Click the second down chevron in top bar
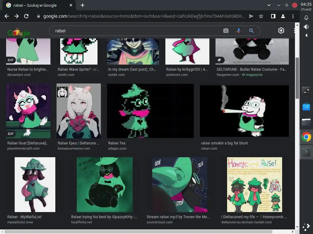This screenshot has height=234, width=313. pos(279,5)
